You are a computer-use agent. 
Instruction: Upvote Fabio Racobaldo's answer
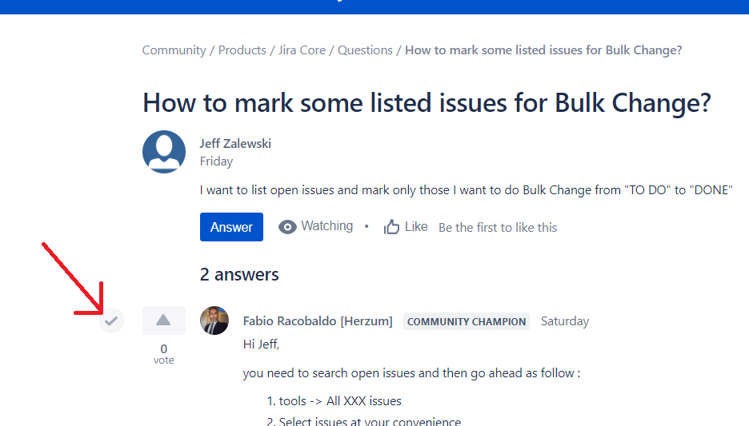click(x=163, y=320)
